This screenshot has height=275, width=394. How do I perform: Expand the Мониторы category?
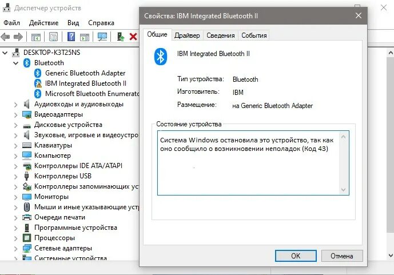click(16, 197)
